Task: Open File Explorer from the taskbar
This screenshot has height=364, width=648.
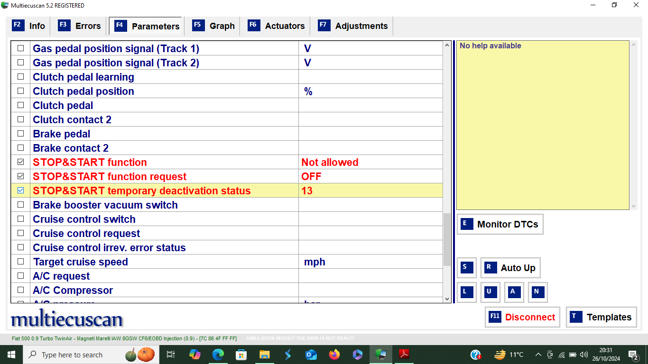Action: coord(264,355)
